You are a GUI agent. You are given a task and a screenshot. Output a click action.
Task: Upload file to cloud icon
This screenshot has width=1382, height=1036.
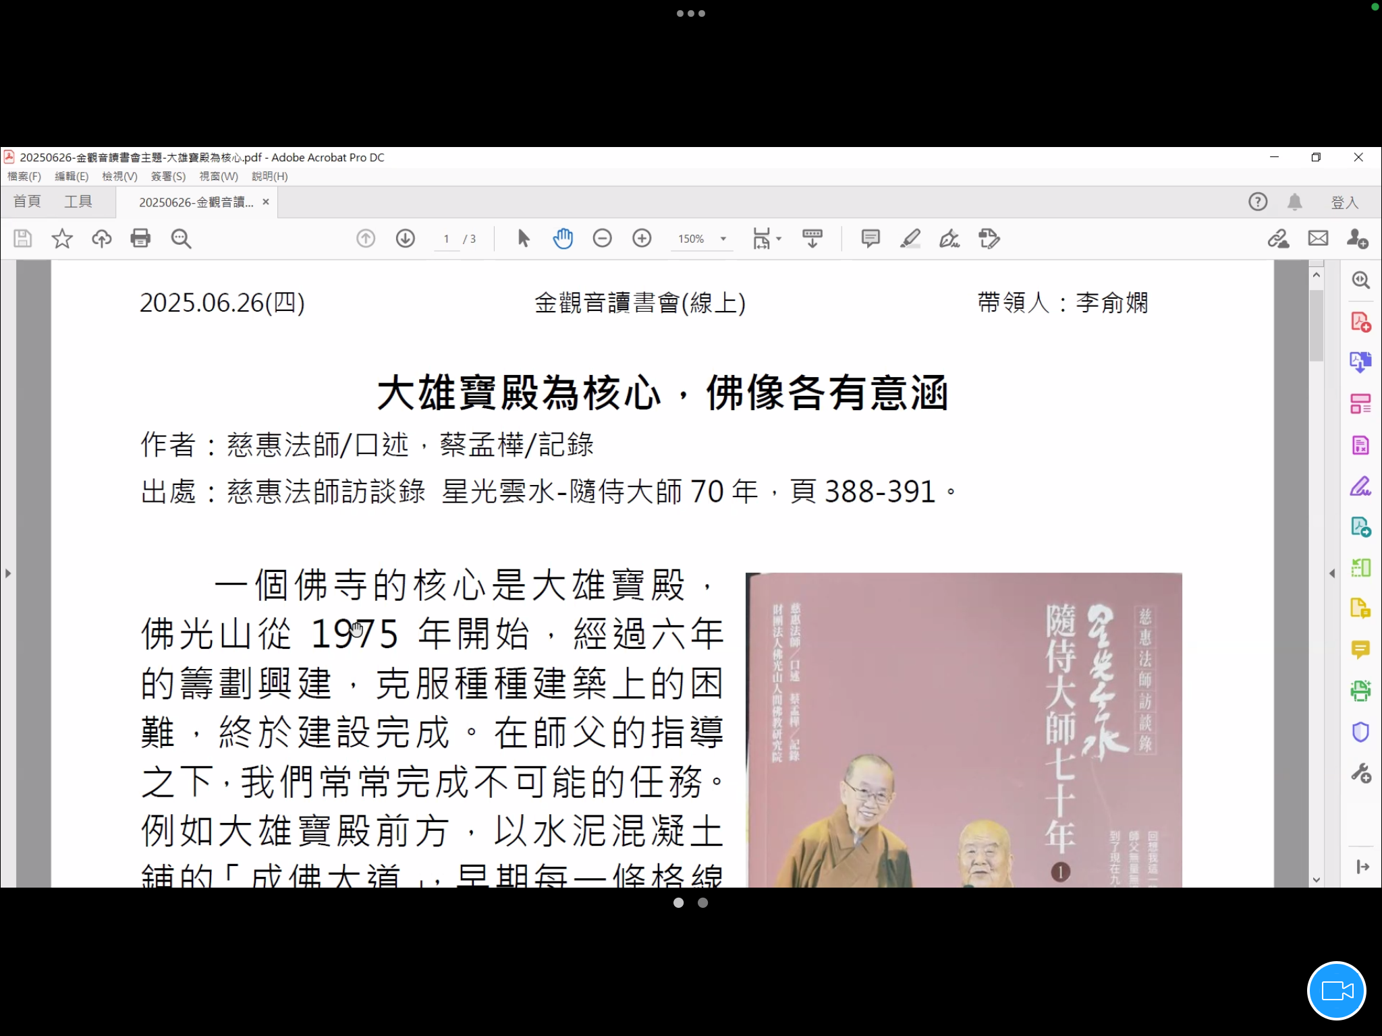pyautogui.click(x=101, y=239)
